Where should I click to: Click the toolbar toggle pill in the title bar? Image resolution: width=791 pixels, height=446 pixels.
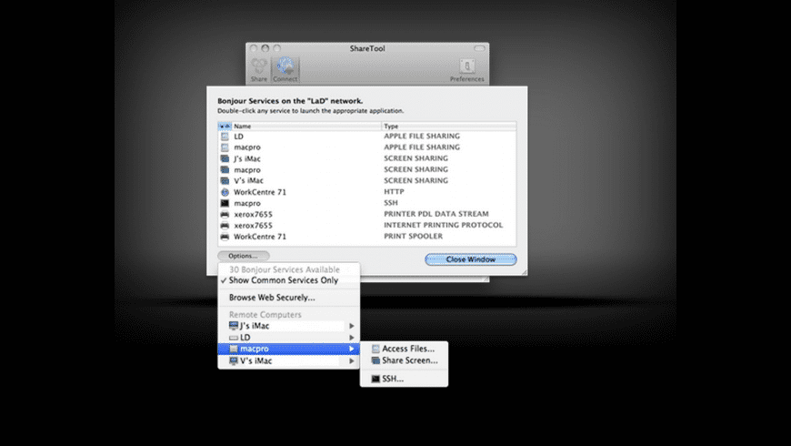(479, 48)
